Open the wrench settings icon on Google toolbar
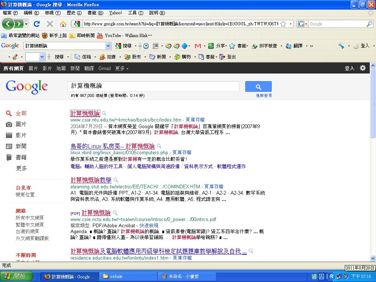The height and width of the screenshot is (282, 376). tap(341, 46)
